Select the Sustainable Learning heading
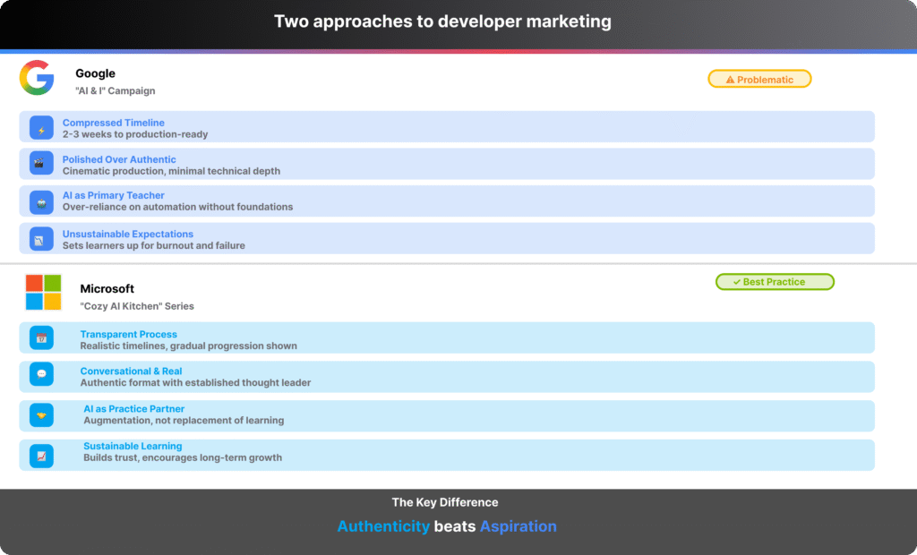The height and width of the screenshot is (555, 917). 133,446
